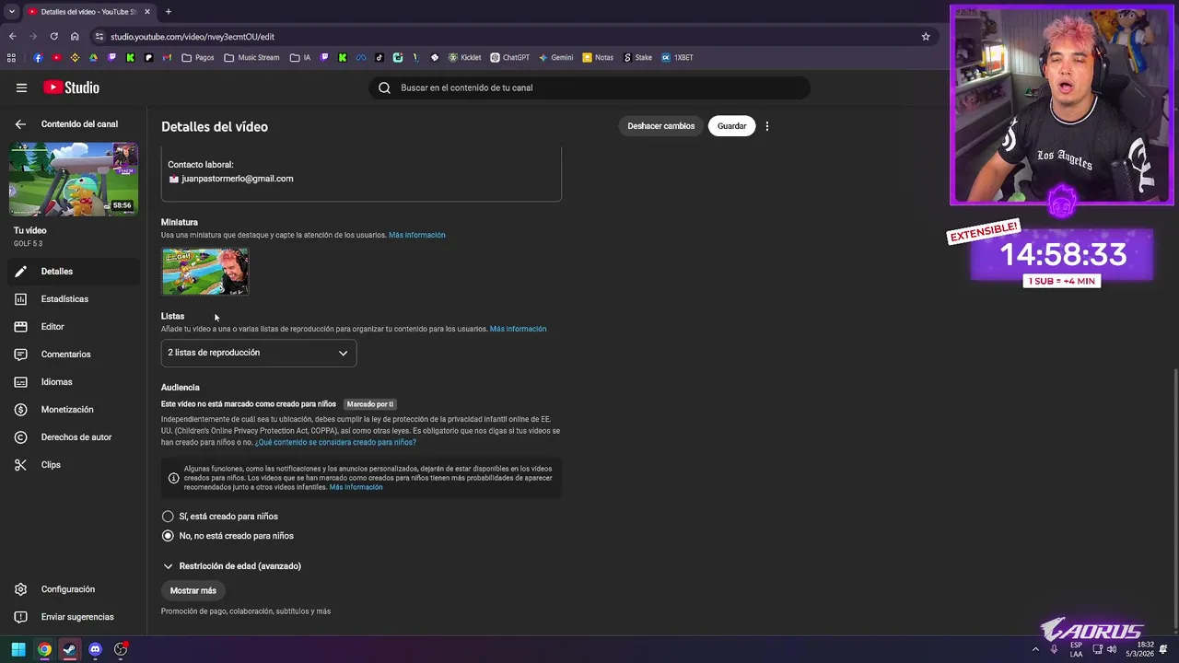Open ¿Qué contenido se considera creado para niños? link
Image resolution: width=1179 pixels, height=663 pixels.
tap(335, 443)
